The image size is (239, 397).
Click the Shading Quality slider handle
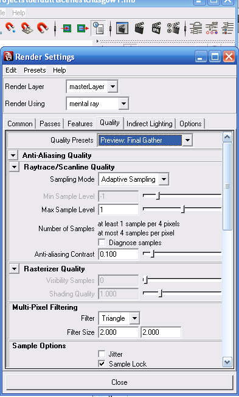click(161, 293)
